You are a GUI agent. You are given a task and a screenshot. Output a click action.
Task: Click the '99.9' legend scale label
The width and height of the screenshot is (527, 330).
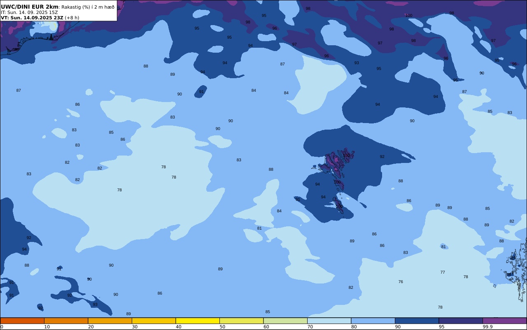(487, 327)
